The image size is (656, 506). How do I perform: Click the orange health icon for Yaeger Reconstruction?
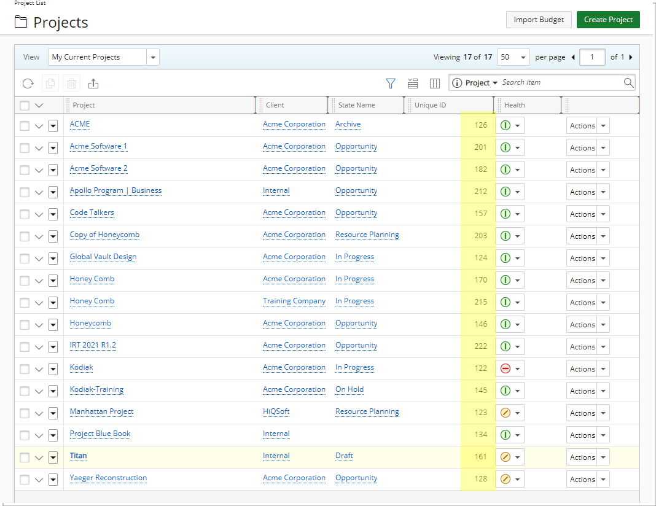pyautogui.click(x=506, y=479)
